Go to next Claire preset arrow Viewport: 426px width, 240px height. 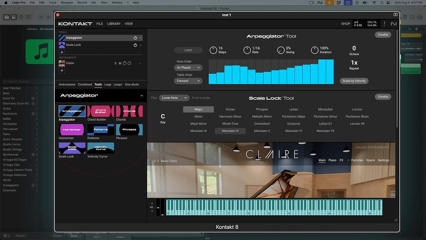[158, 161]
